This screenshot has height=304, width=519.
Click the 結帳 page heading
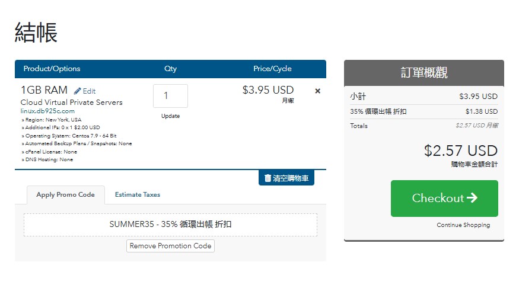[x=36, y=33]
